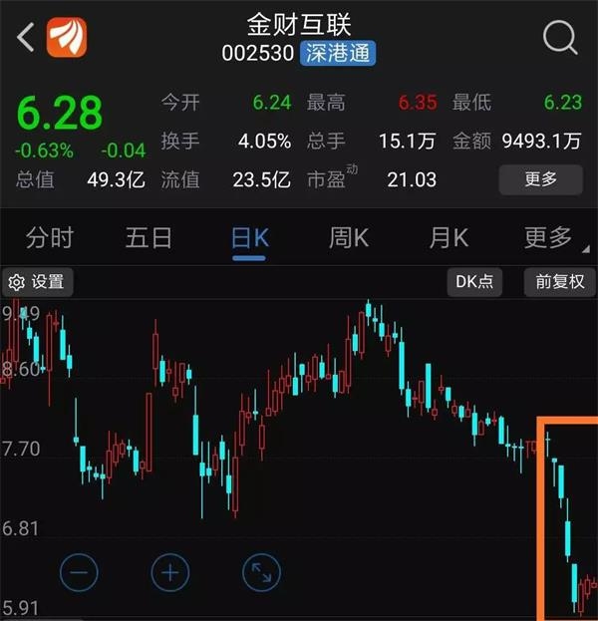
Task: Toggle the DK点 indicator
Action: click(474, 282)
